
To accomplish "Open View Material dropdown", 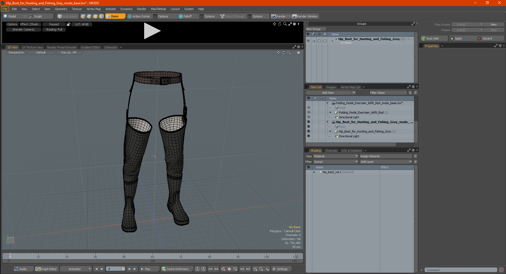I will coord(336,156).
